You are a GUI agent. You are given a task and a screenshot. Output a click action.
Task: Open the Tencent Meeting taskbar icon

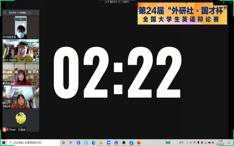(x=109, y=143)
